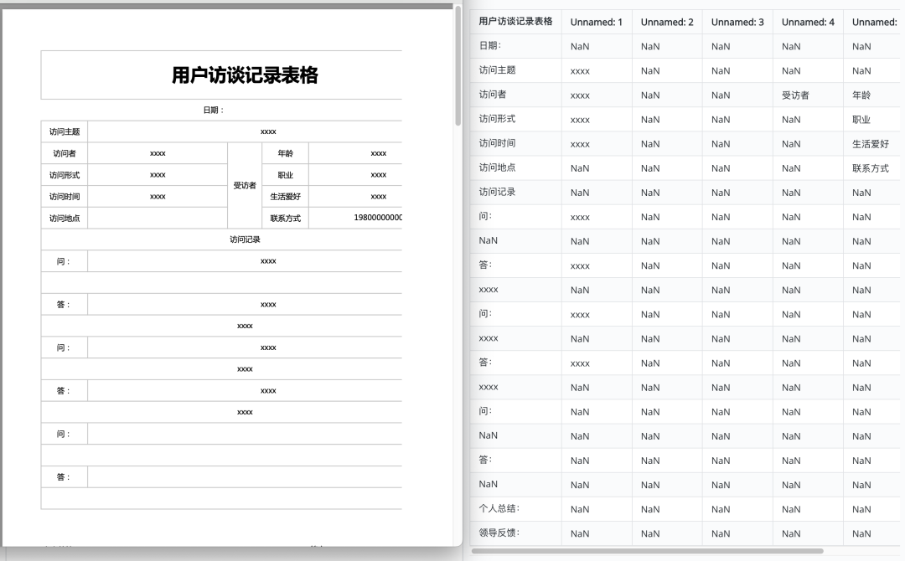Click the 联系方式 label in the document form
The width and height of the screenshot is (905, 561).
[x=285, y=218]
